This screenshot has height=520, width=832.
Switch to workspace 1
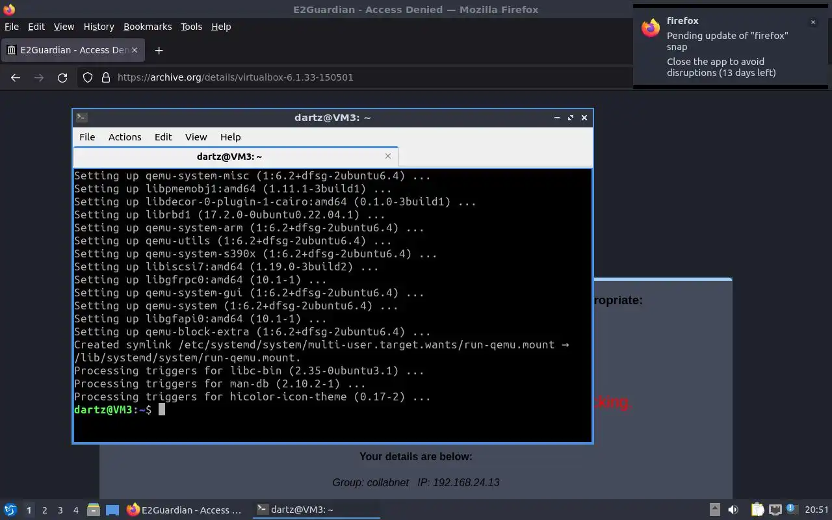(29, 510)
